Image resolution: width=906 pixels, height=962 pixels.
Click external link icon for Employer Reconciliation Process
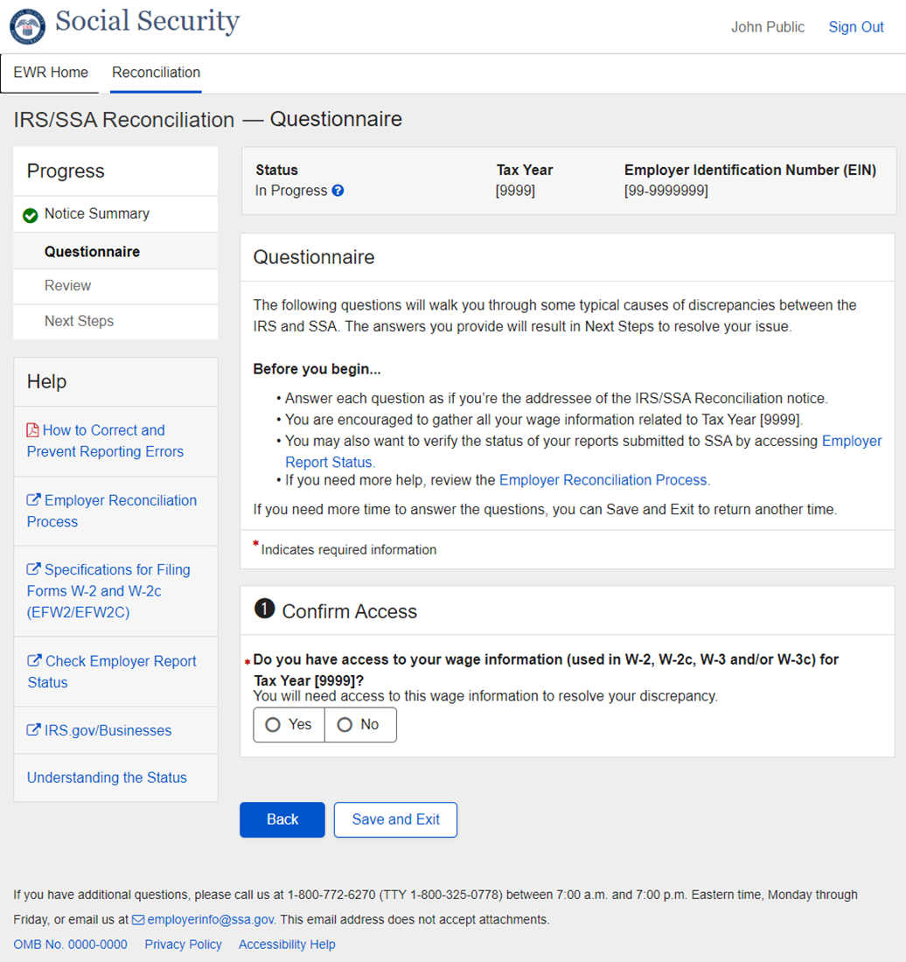[x=33, y=500]
